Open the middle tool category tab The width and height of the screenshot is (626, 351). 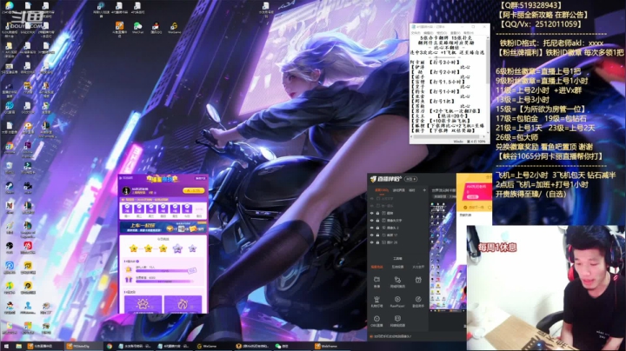coord(397,267)
